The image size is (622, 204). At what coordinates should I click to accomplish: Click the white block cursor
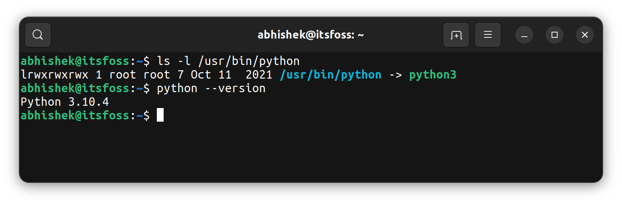(160, 115)
